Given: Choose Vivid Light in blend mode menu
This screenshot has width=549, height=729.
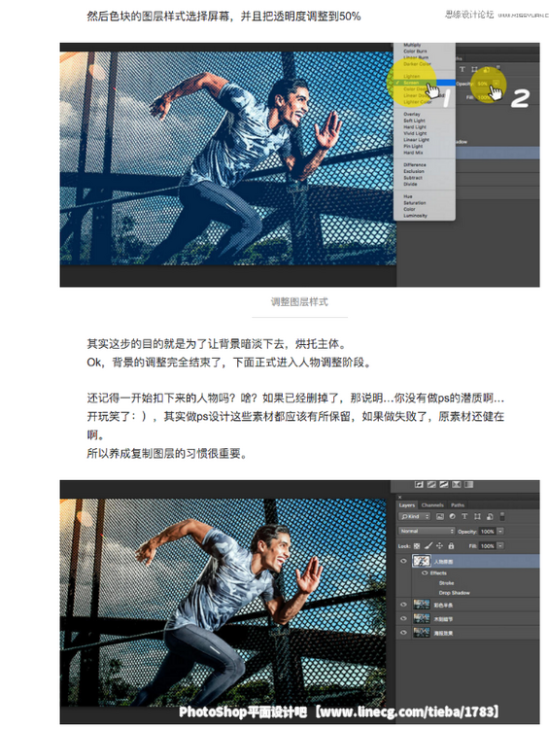Looking at the screenshot, I should 425,133.
